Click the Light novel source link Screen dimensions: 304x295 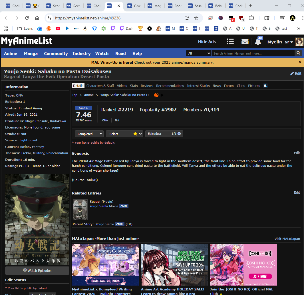(28, 140)
